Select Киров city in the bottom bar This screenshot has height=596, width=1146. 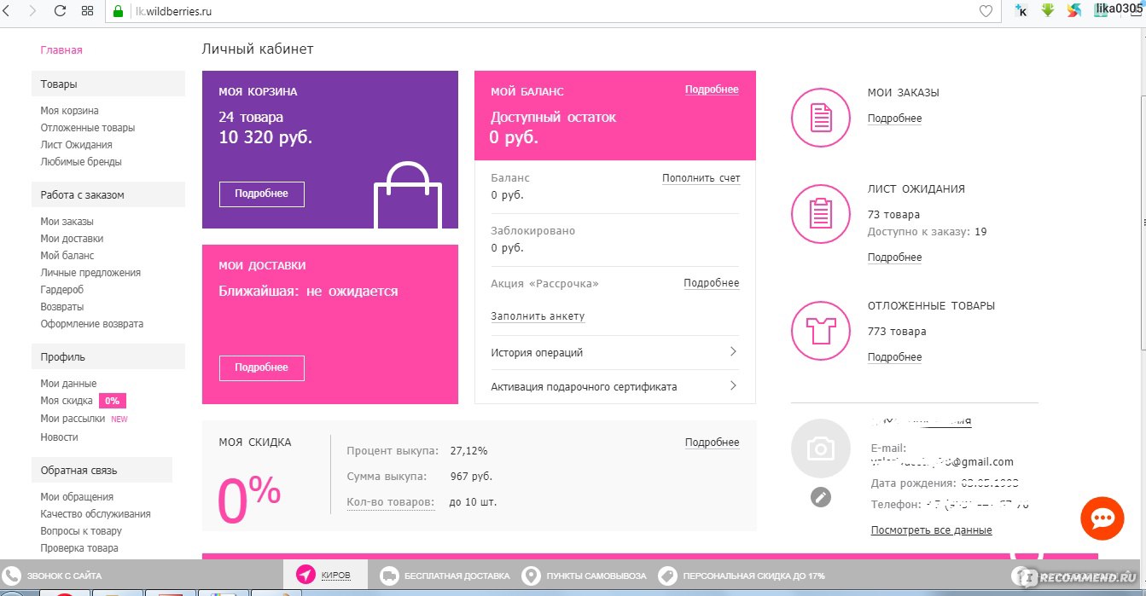[325, 576]
